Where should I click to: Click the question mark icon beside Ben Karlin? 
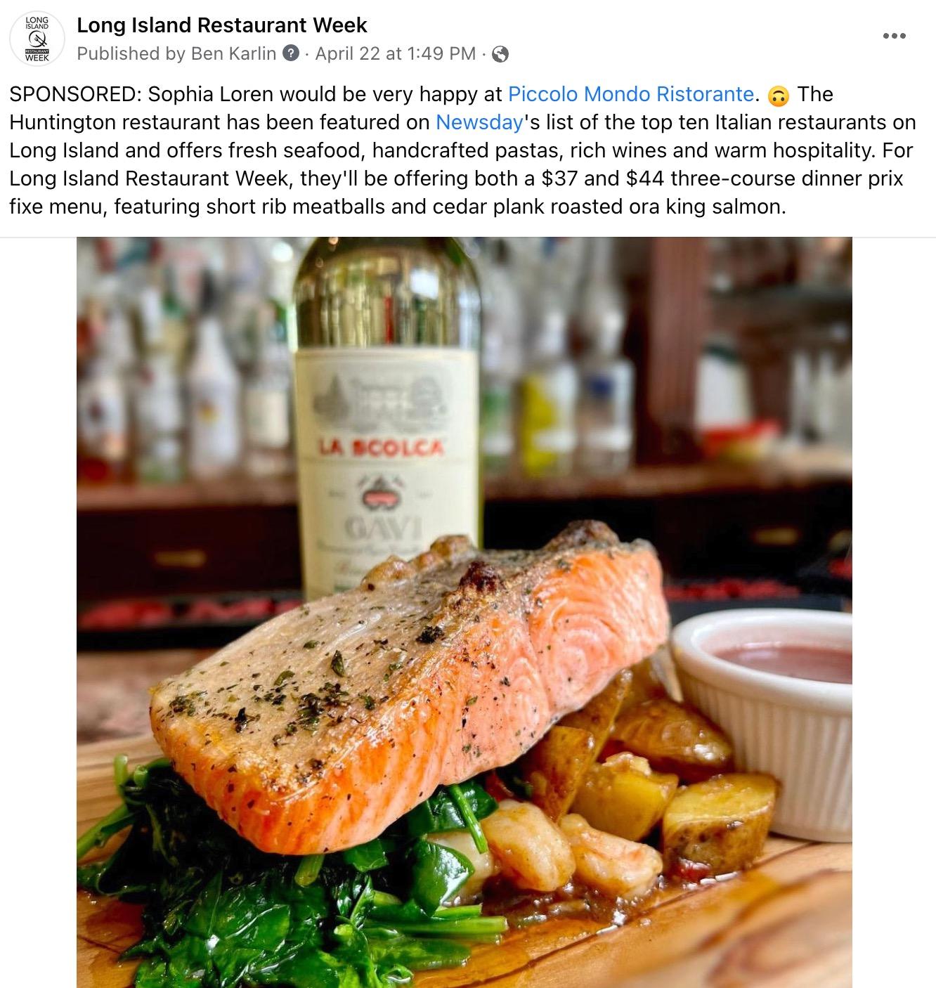291,53
